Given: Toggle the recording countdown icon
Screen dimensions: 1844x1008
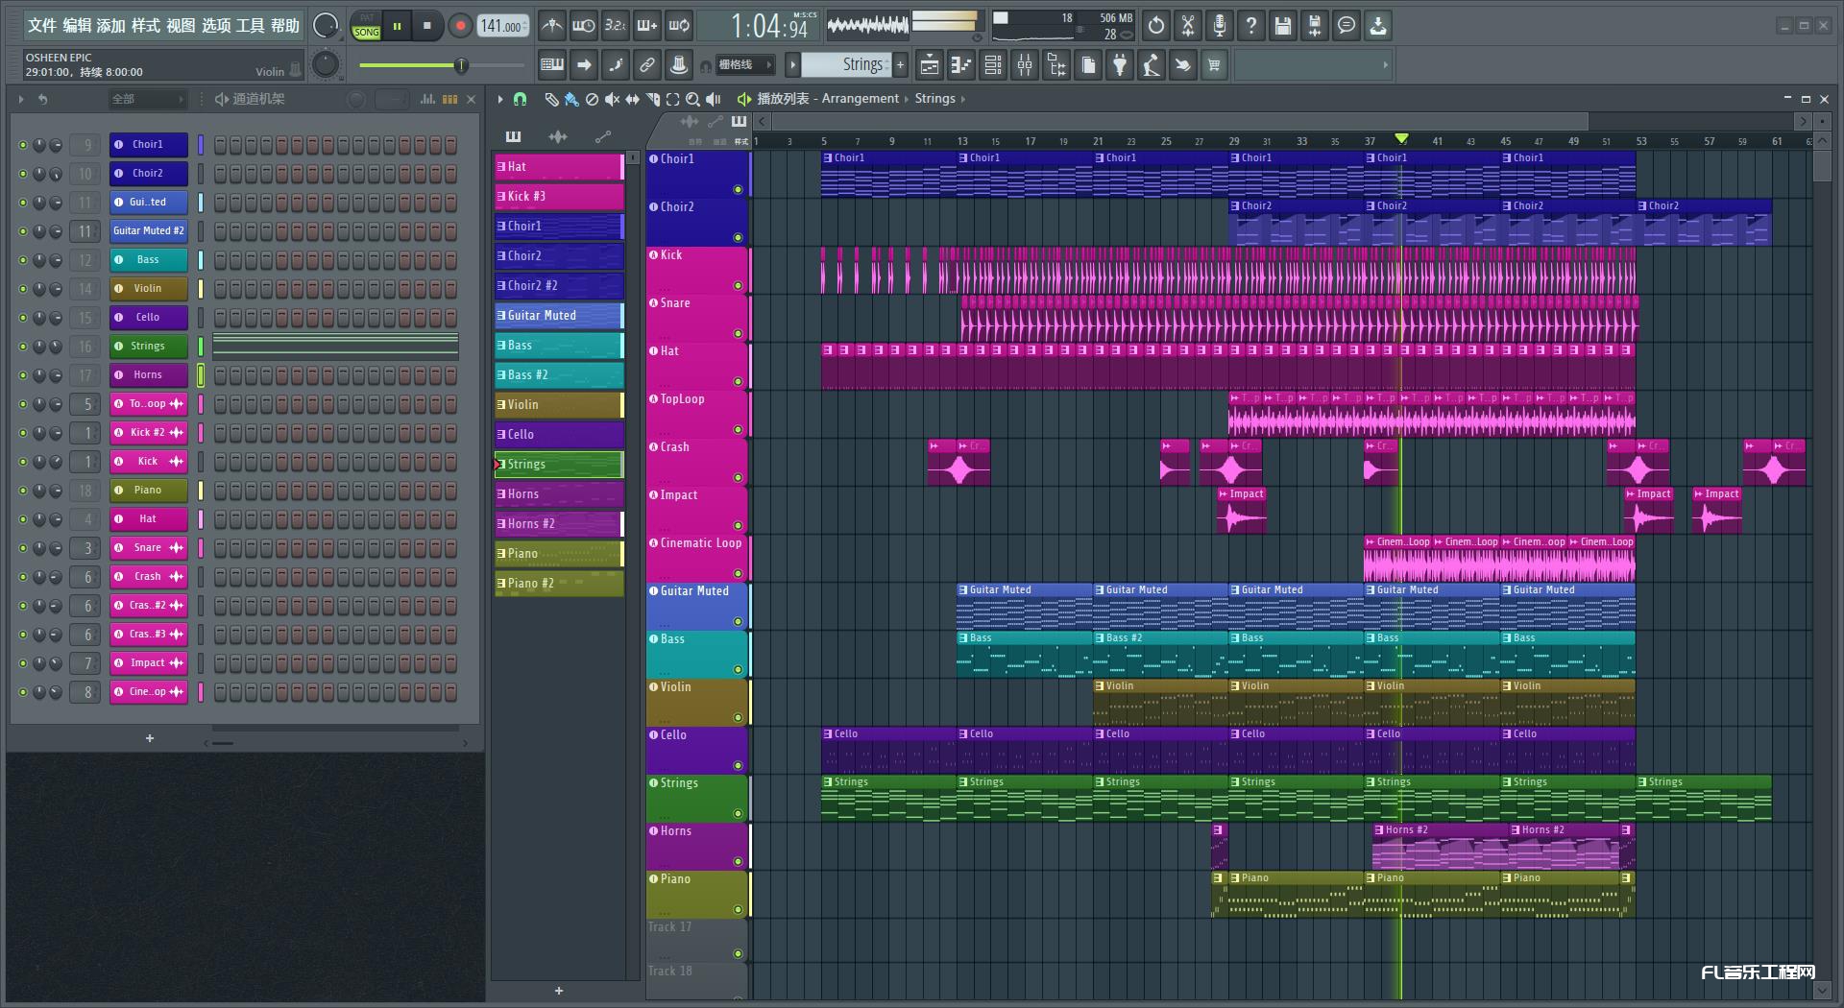Looking at the screenshot, I should pos(616,26).
